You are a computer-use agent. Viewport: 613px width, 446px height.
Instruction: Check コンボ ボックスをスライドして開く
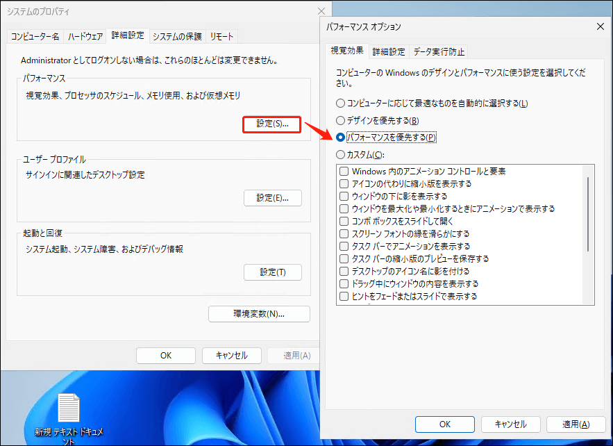pyautogui.click(x=396, y=222)
